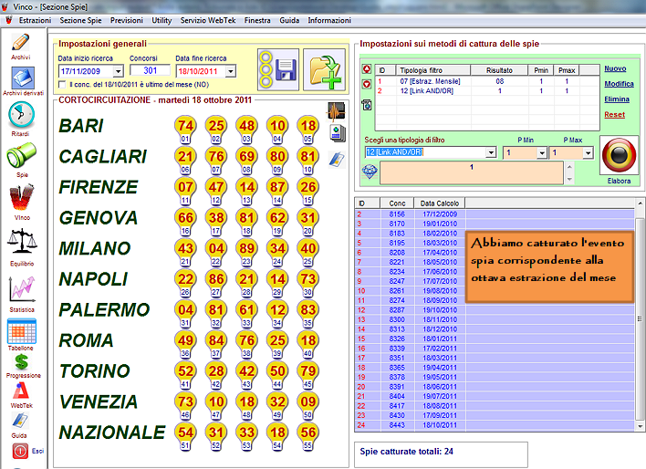Click the diamond icon beside the result field
This screenshot has height=469, width=646.
pyautogui.click(x=370, y=172)
